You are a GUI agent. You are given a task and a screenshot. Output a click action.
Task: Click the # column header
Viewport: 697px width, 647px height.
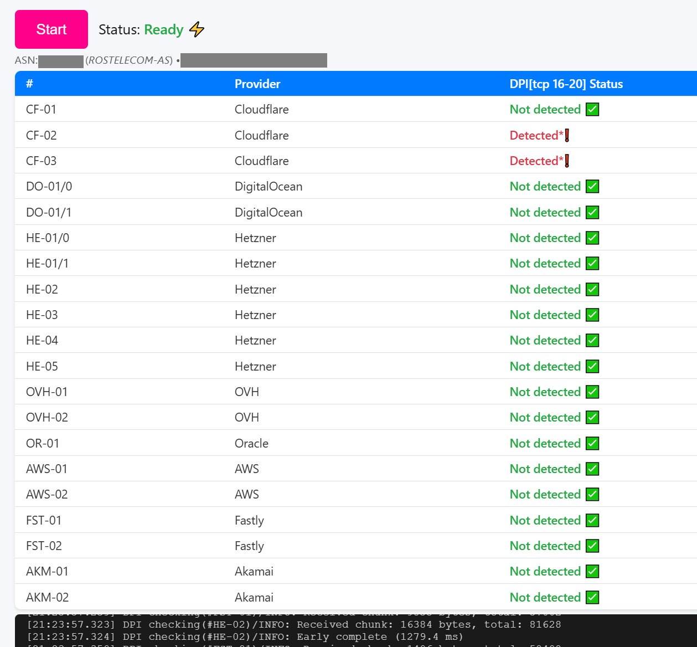29,84
